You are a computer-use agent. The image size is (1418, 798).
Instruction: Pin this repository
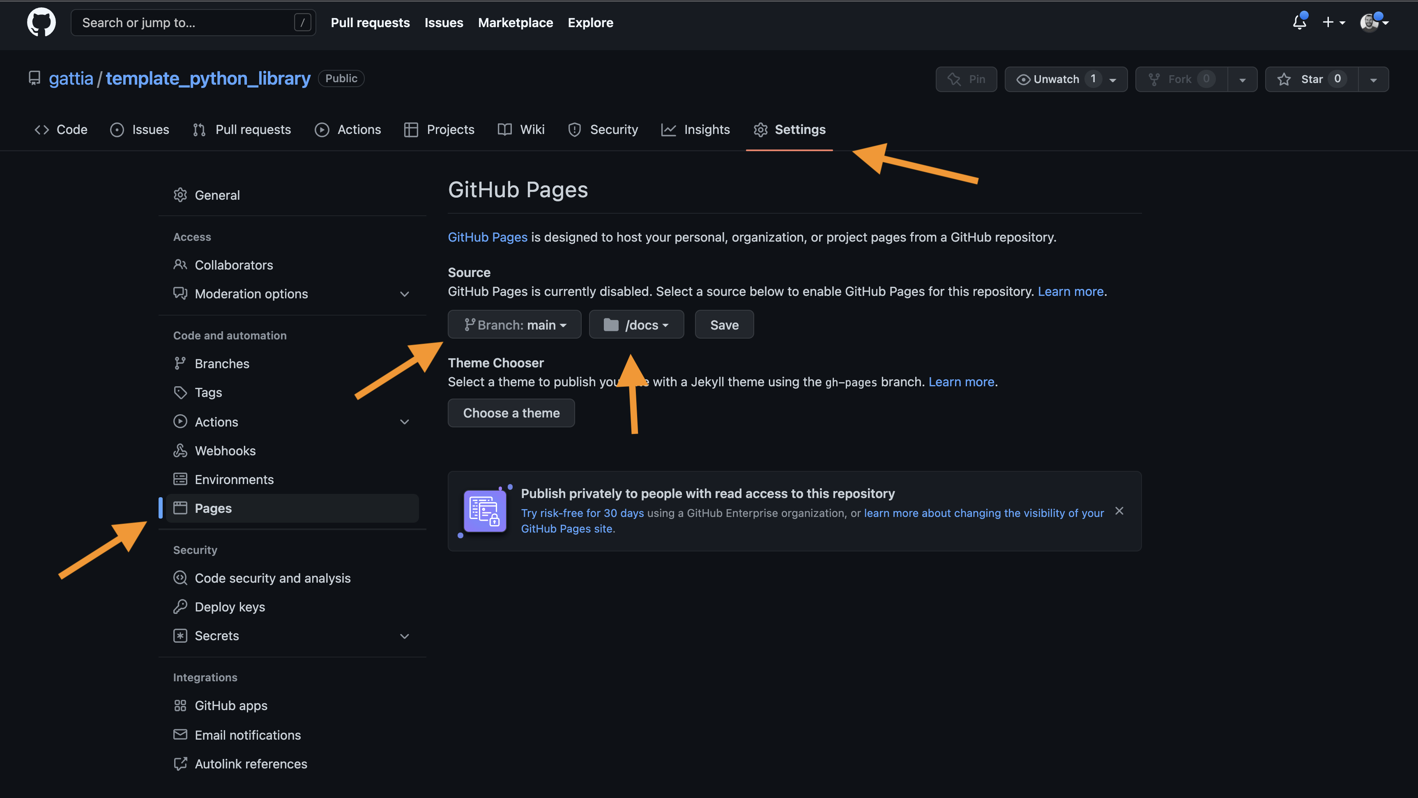point(966,79)
